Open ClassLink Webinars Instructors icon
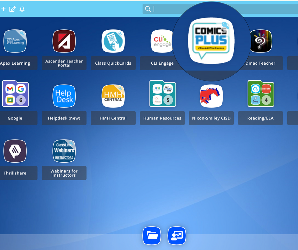 coord(64,151)
